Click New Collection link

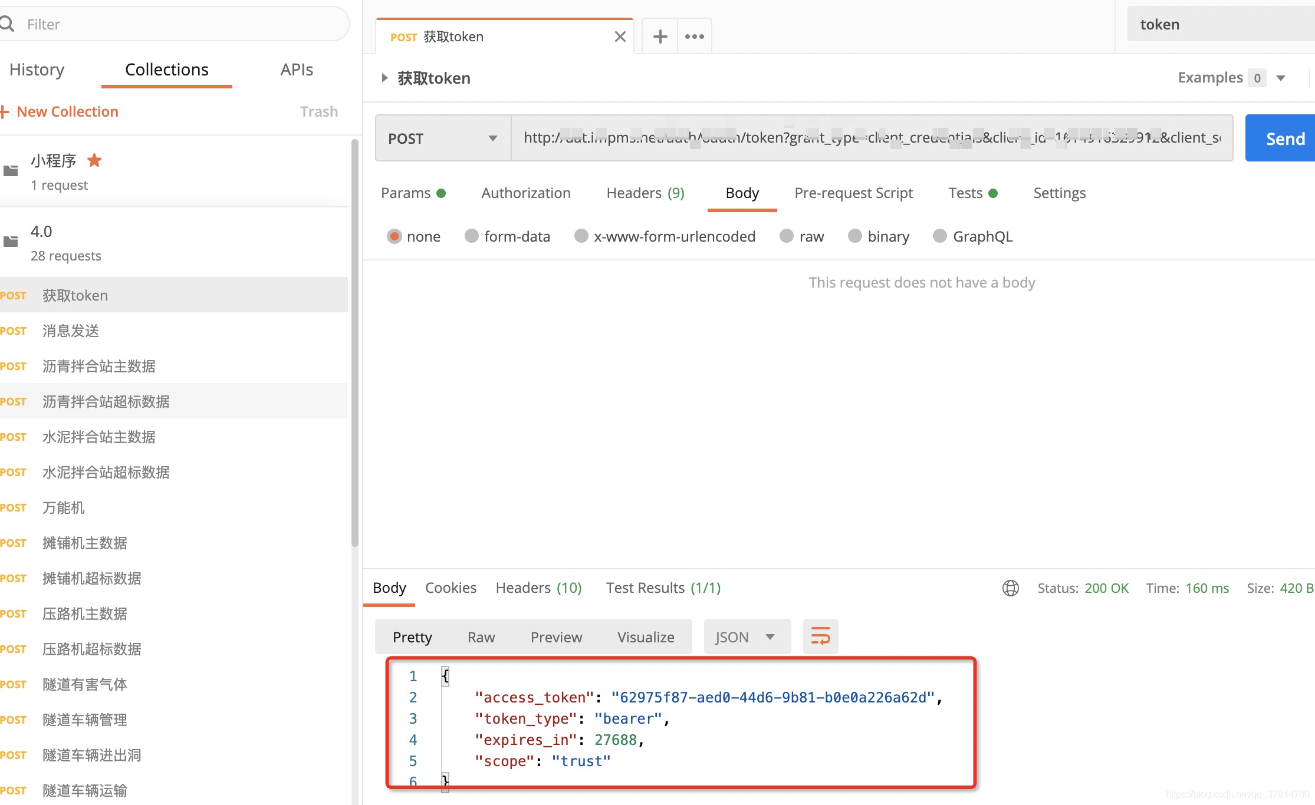pyautogui.click(x=67, y=111)
